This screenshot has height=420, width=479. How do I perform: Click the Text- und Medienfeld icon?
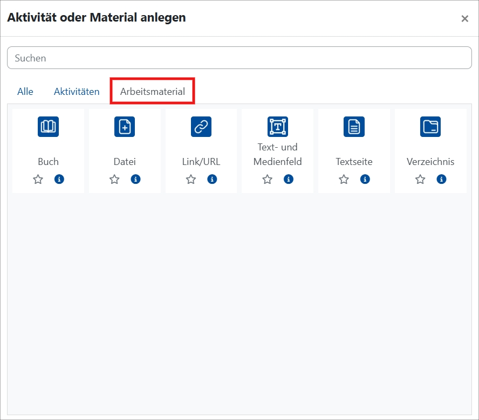pos(277,127)
